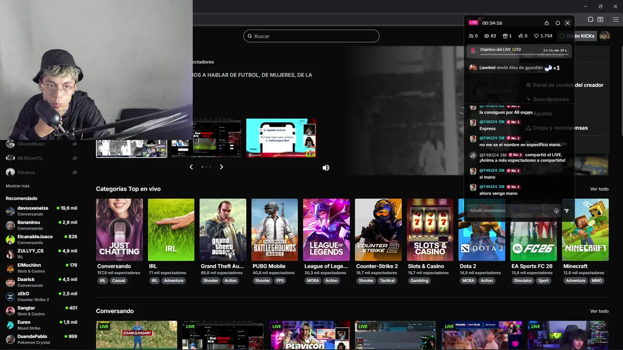Open the Minecraft category cover
Screen dimensions: 623x350
point(585,229)
